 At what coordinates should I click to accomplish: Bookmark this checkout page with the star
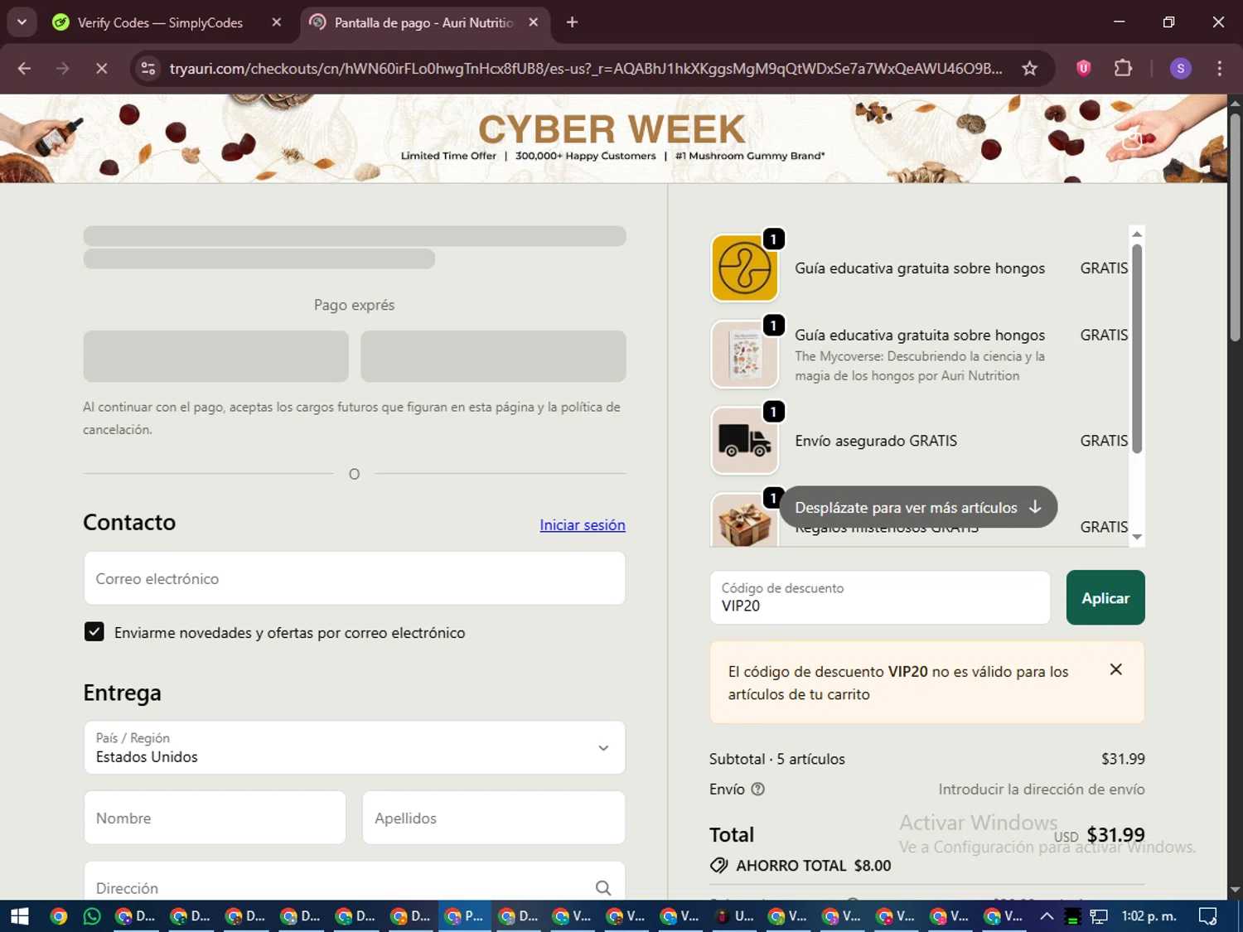tap(1029, 69)
